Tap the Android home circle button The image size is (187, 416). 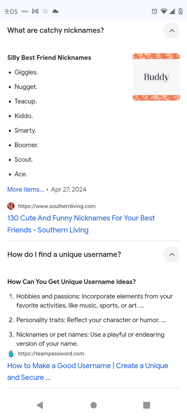[x=93, y=405]
